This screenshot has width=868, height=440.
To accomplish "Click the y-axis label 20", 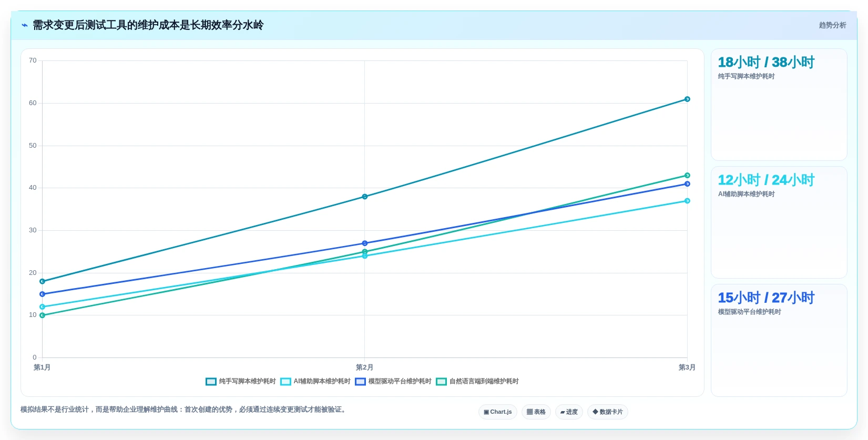I will (x=33, y=273).
